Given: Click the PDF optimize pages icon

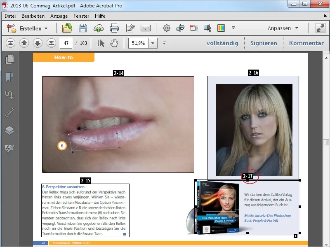Looking at the screenshot, I should (x=194, y=28).
